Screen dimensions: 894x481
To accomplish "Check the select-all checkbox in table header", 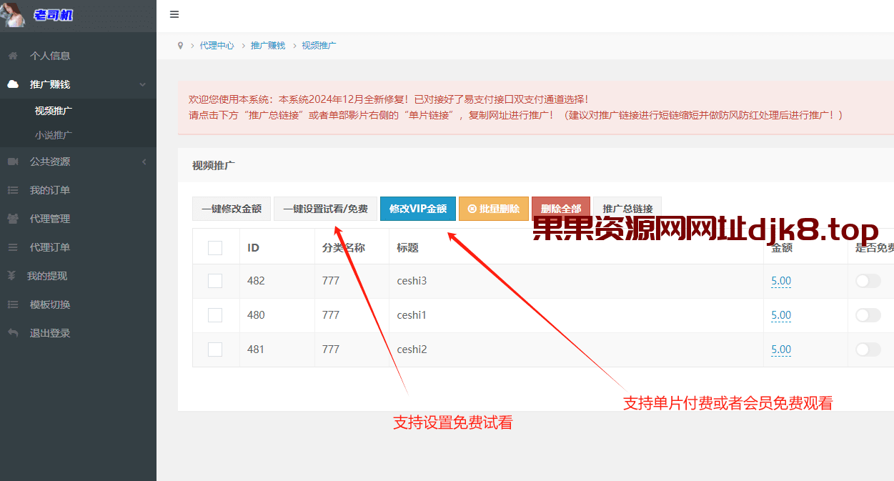I will [x=215, y=247].
